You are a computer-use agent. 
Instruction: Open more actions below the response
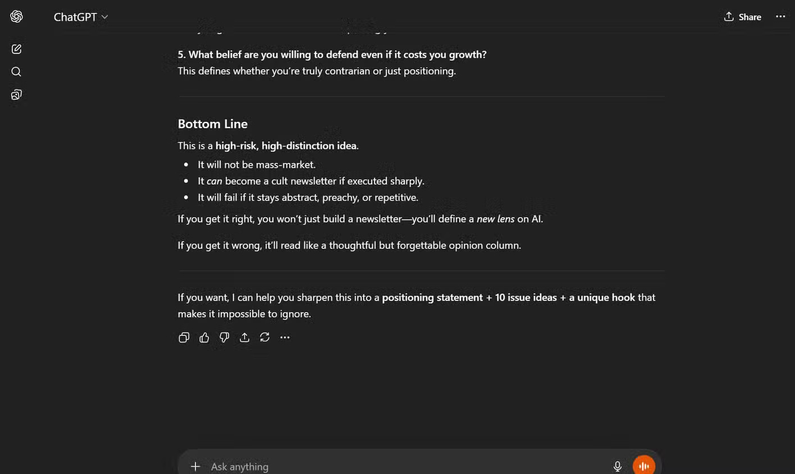click(x=285, y=338)
